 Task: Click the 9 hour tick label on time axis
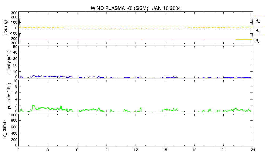coord(106,150)
